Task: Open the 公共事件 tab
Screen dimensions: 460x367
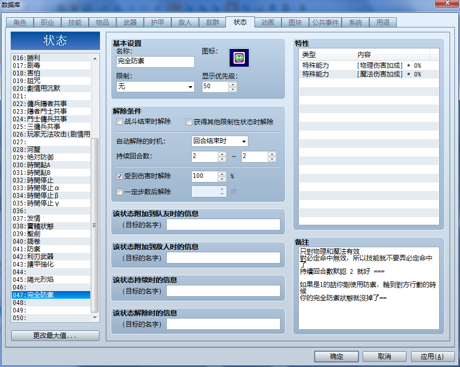Action: (x=325, y=22)
